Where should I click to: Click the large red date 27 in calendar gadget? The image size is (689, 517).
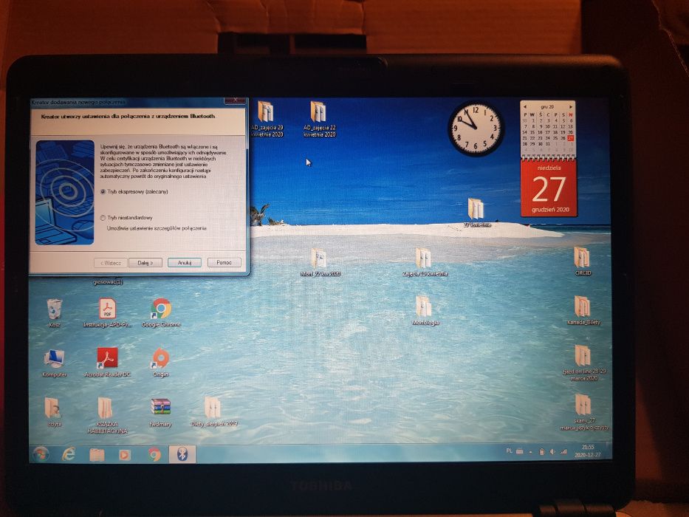[549, 189]
